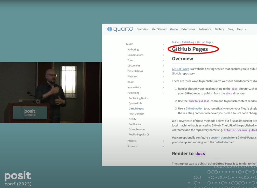257x188 pixels.
Task: Open the GitHub Action link
Action: click(x=194, y=108)
